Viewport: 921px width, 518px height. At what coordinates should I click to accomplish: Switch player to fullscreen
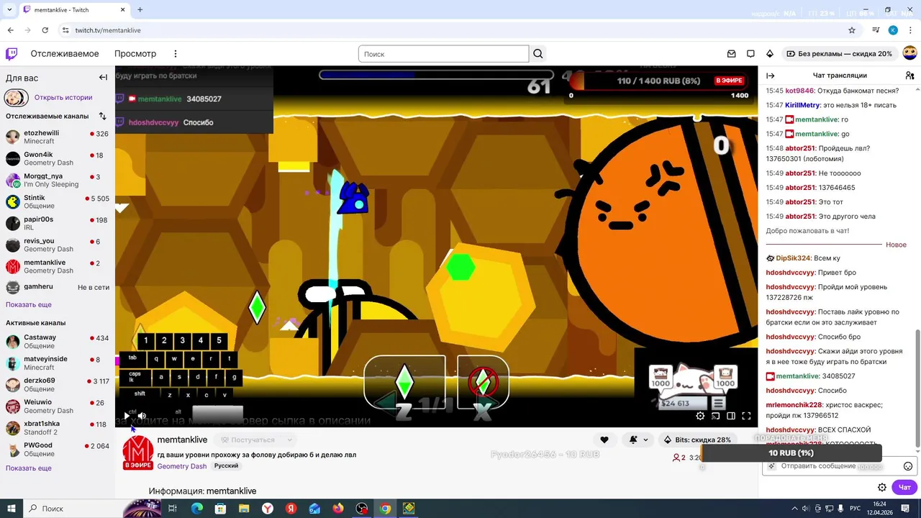coord(746,416)
